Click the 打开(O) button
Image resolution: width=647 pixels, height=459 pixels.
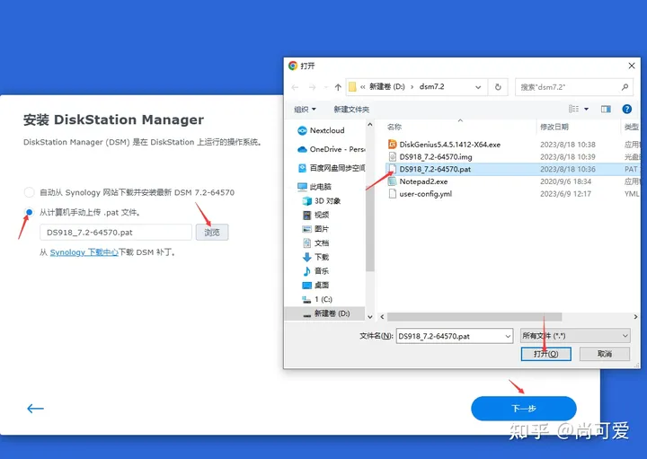click(546, 354)
